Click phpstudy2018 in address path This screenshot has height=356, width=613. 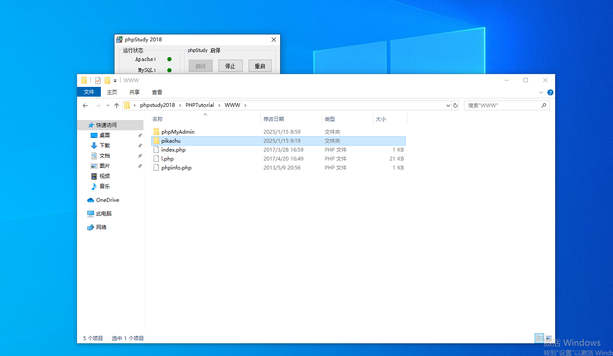pyautogui.click(x=158, y=105)
